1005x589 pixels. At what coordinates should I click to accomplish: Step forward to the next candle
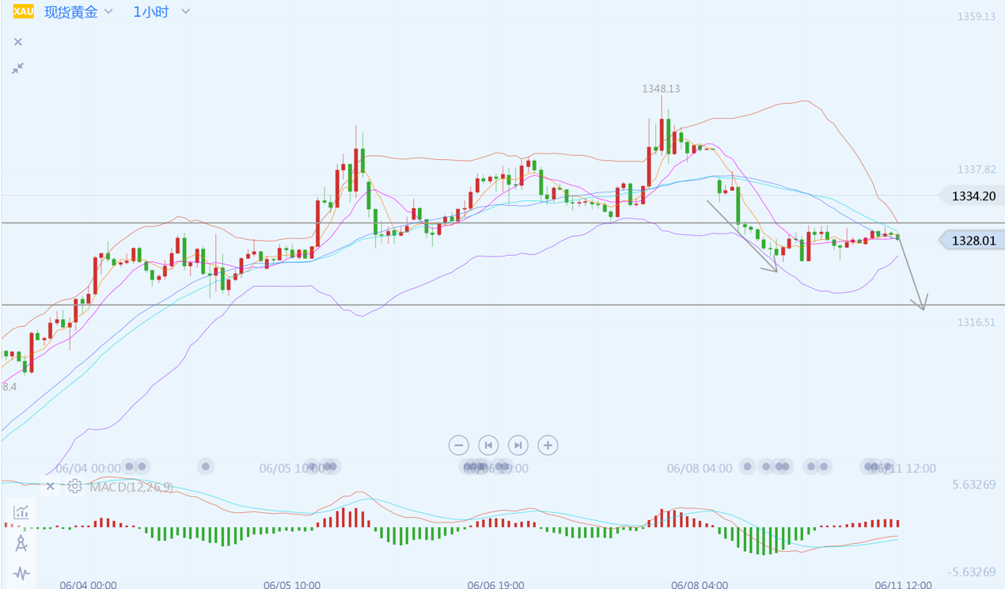[x=518, y=445]
